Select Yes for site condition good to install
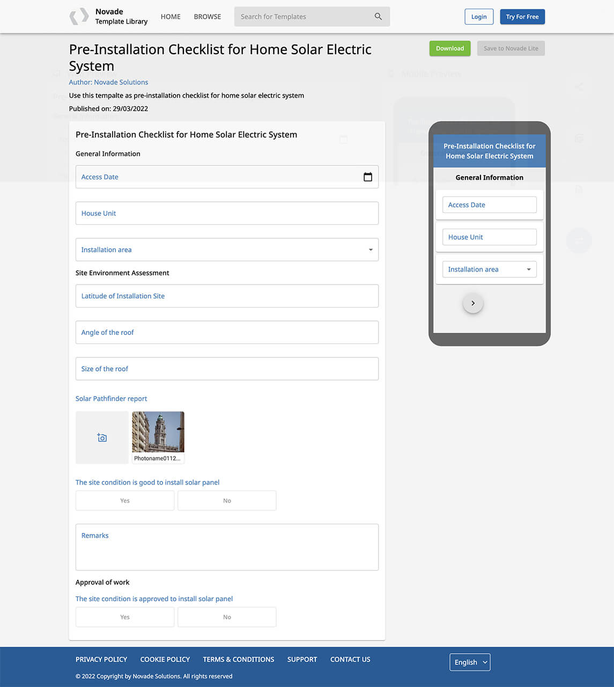 [124, 500]
